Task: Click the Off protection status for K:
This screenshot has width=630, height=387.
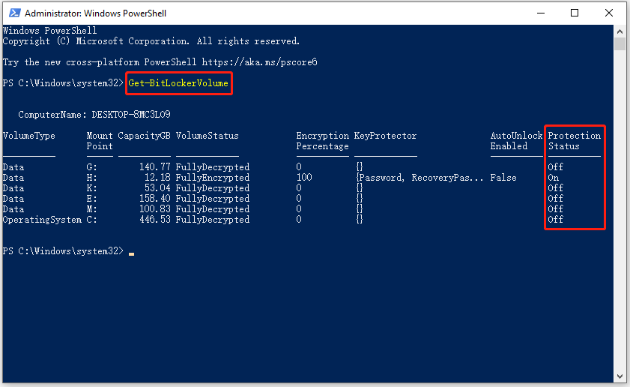Action: coord(556,187)
